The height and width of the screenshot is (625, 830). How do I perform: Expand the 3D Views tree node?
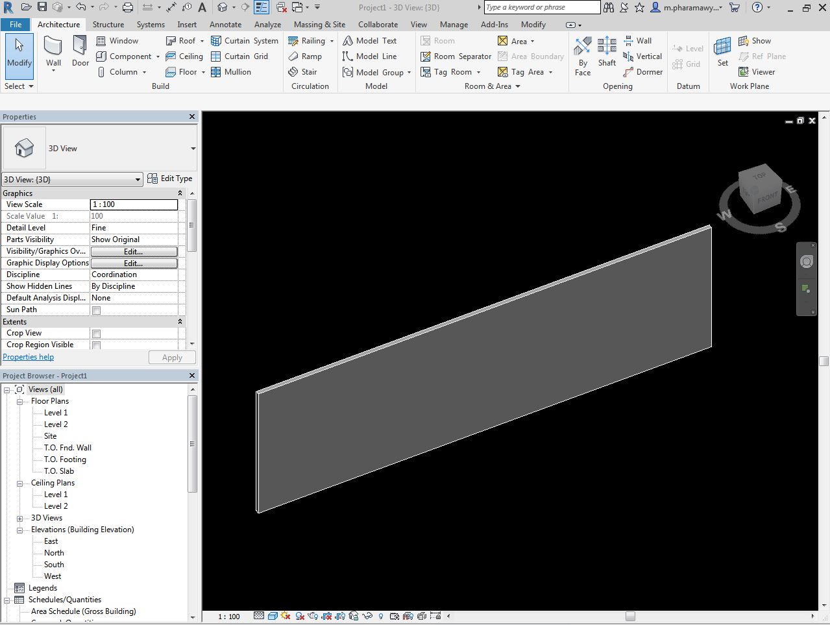tap(19, 519)
